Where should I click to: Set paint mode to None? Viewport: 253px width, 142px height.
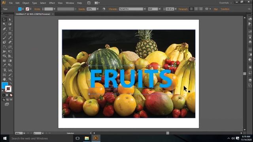[x=11, y=95]
